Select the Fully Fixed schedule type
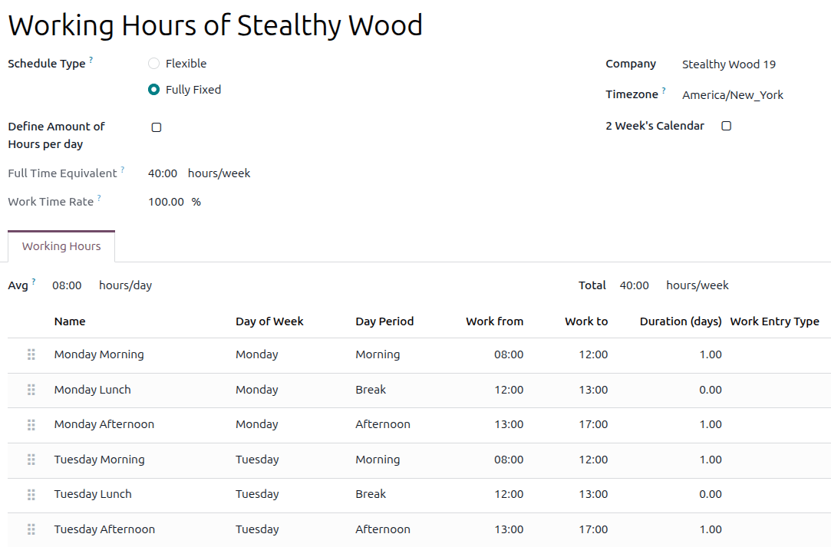This screenshot has height=547, width=831. (153, 90)
